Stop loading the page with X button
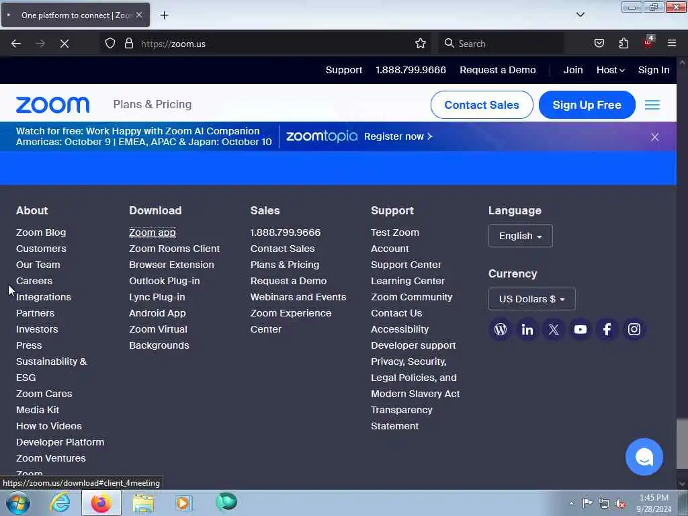 coord(64,44)
